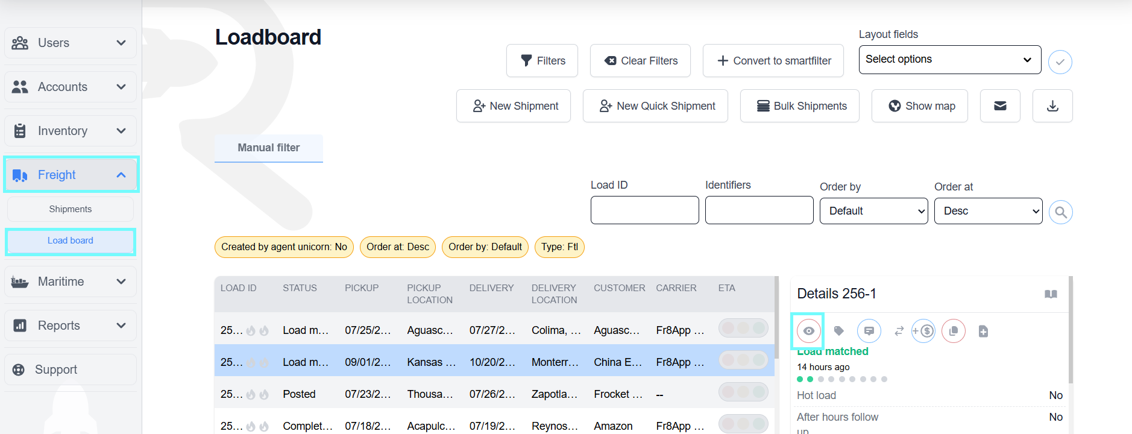Click the CUSTOMER column header
Screen dimensions: 1132x434
coord(620,288)
